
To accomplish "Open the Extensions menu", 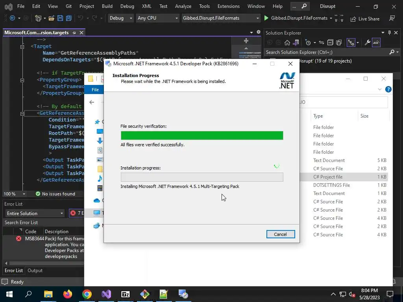I will 229,6.
